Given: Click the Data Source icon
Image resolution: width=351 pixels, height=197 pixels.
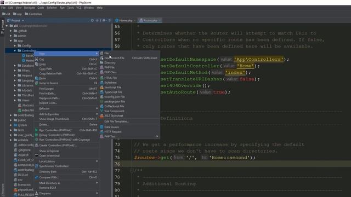Looking at the screenshot, I should (101, 127).
